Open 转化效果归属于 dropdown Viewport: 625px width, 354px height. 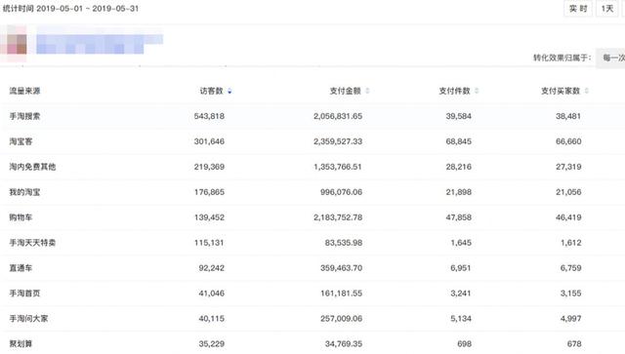(610, 59)
